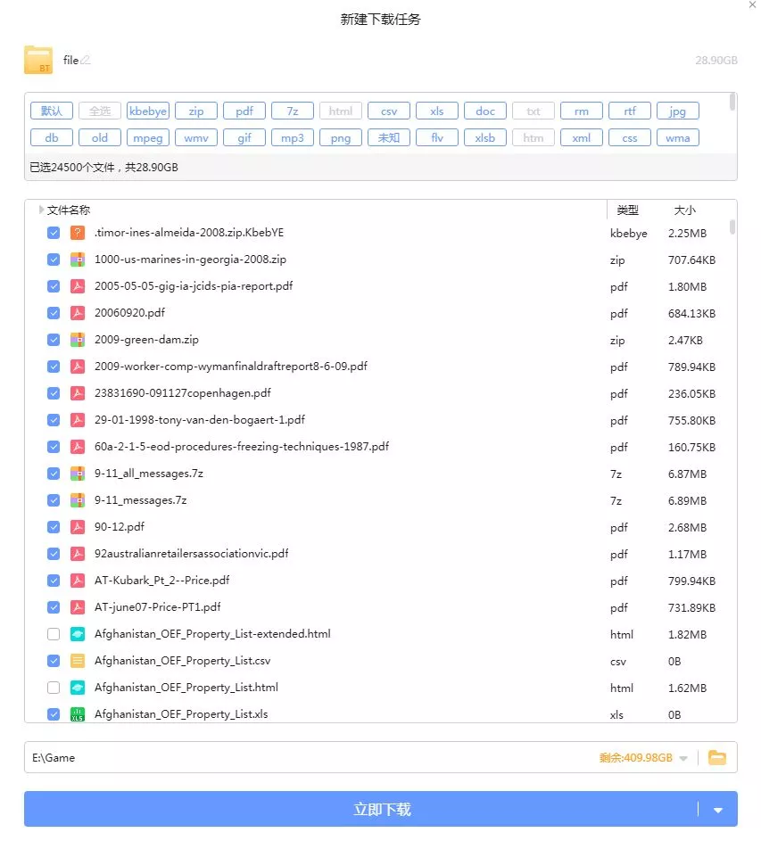Click the zip archive icon for 2009-green-dam.zip
Image resolution: width=761 pixels, height=849 pixels.
[78, 340]
